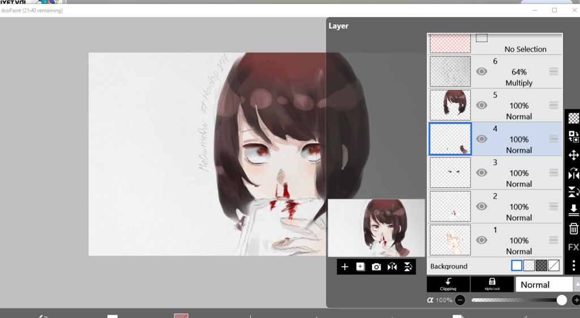Select layer 3 eyes thumbnail
580x318 pixels.
(x=450, y=173)
